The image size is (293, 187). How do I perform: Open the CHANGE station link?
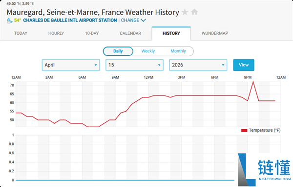(x=130, y=20)
